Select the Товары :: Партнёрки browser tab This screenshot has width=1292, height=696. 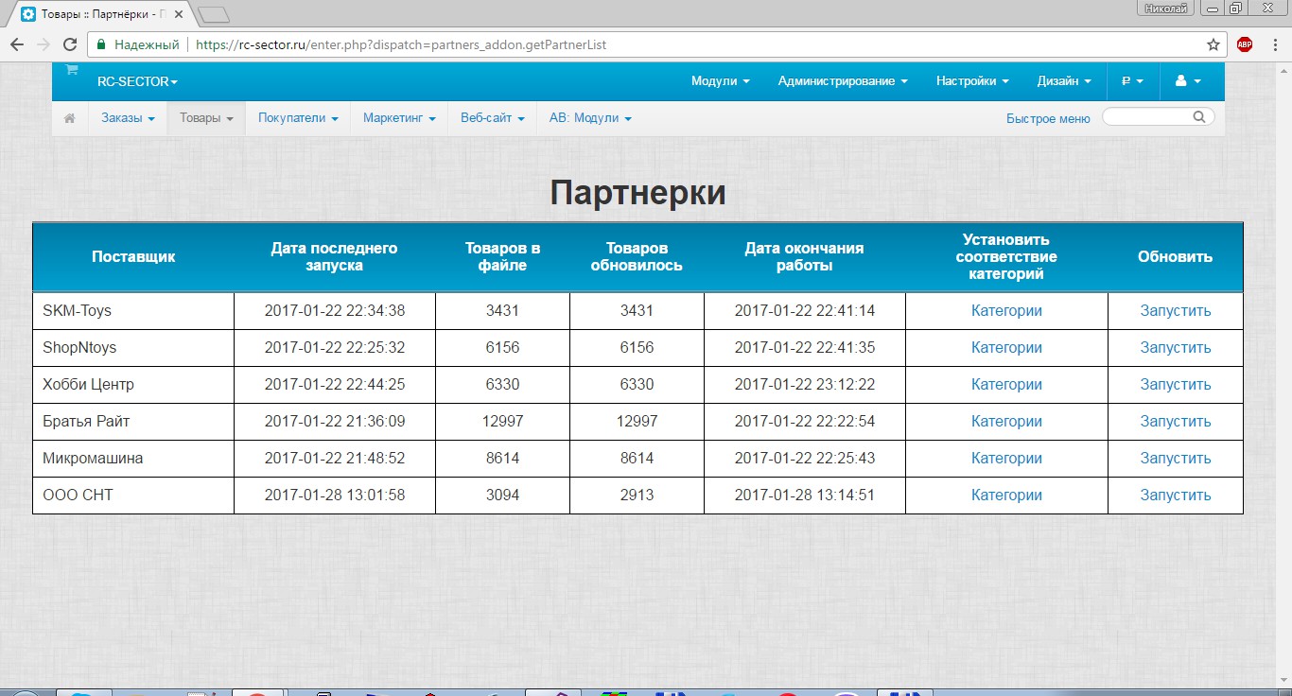coord(100,14)
